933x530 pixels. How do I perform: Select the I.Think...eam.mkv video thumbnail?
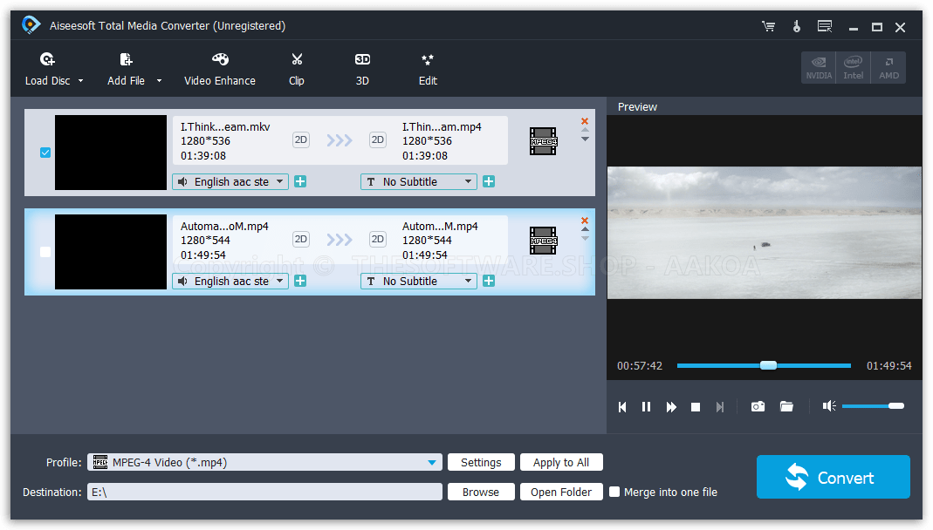tap(111, 153)
